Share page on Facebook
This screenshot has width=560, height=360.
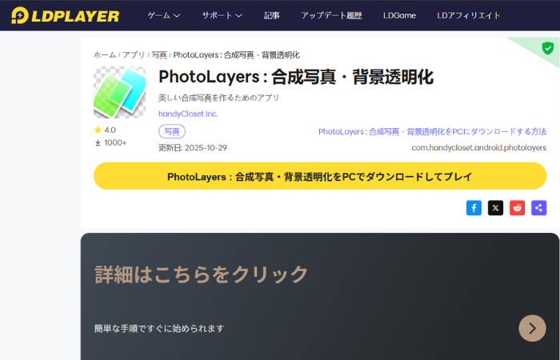[474, 208]
